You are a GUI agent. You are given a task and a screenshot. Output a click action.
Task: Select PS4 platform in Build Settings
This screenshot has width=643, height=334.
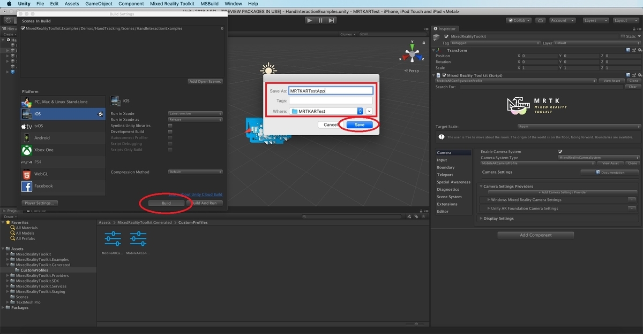(x=63, y=162)
